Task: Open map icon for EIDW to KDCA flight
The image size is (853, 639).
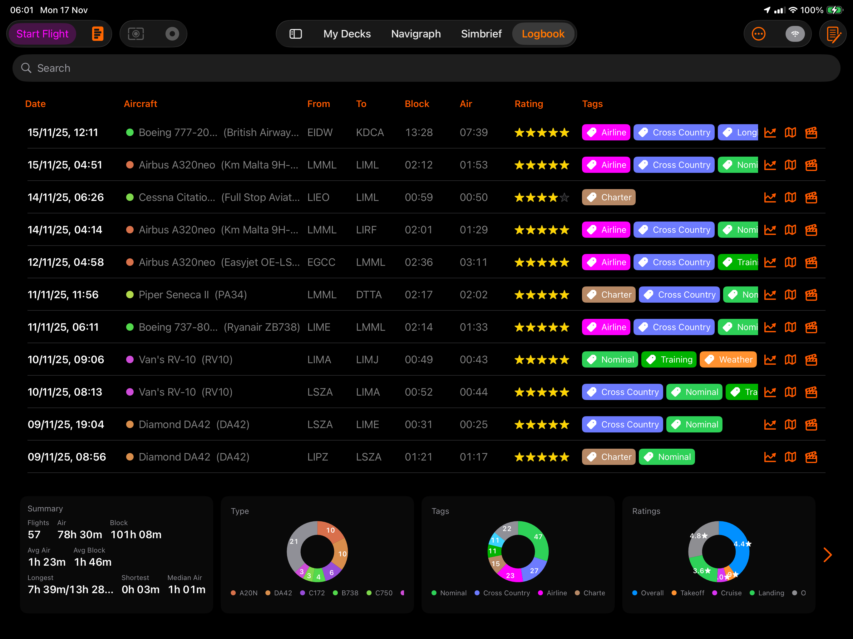Action: click(x=790, y=133)
